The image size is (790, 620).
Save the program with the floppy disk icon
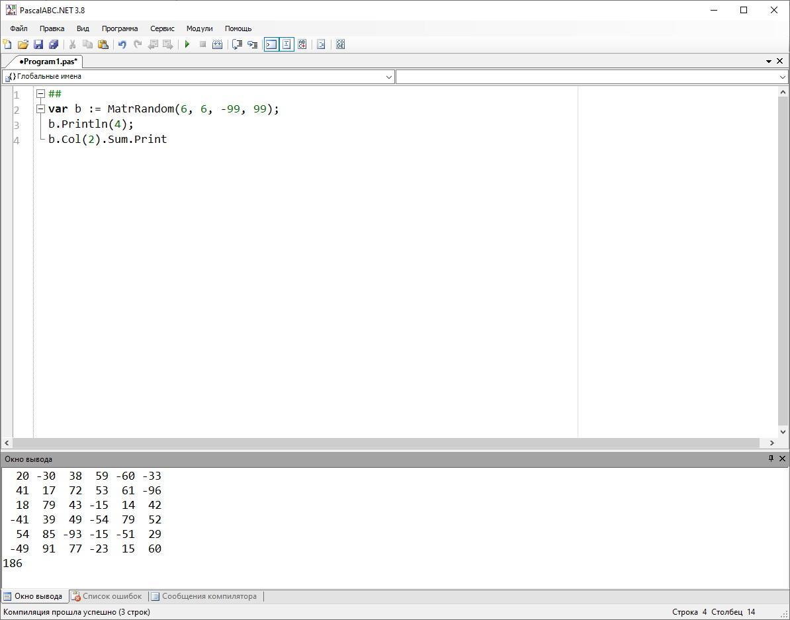[38, 44]
